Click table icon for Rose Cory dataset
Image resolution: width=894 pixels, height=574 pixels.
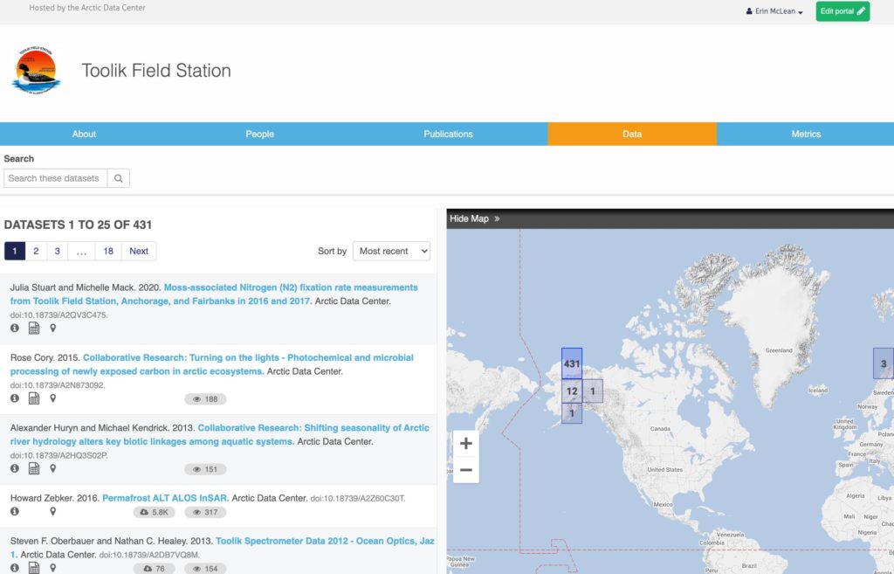pos(34,398)
